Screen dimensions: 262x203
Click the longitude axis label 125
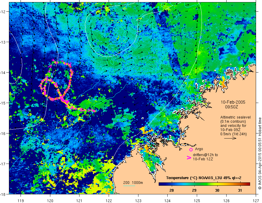click(197, 201)
